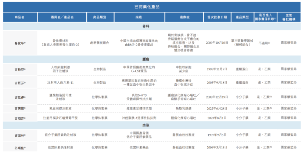Click the 首次批准日期 column header
305x154 pixels.
click(x=217, y=17)
